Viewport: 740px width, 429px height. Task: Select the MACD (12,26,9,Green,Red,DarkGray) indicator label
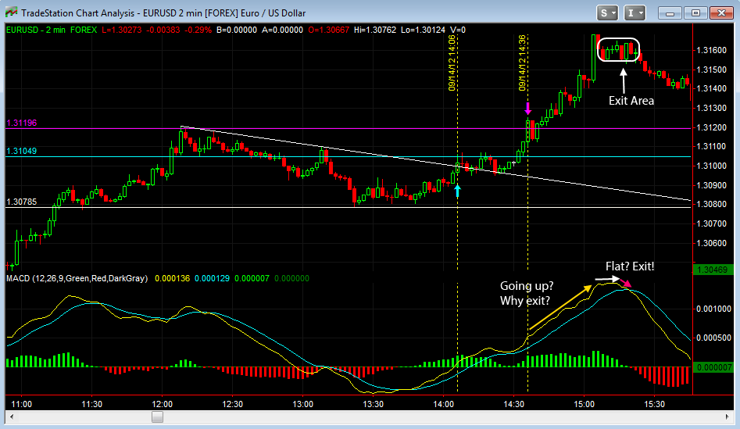[x=77, y=278]
